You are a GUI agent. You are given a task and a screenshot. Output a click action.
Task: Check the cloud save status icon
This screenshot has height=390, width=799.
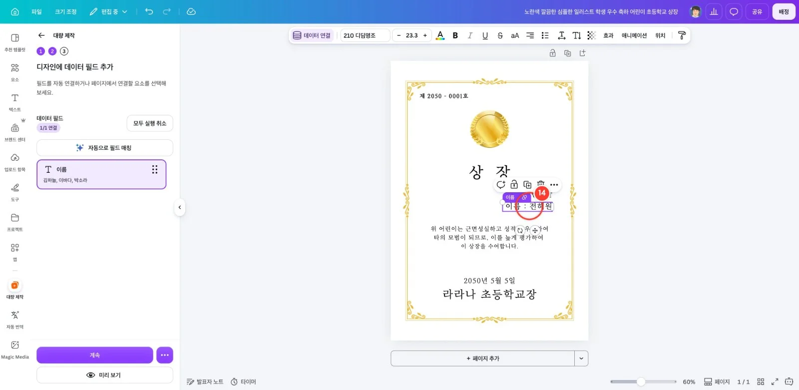point(191,11)
